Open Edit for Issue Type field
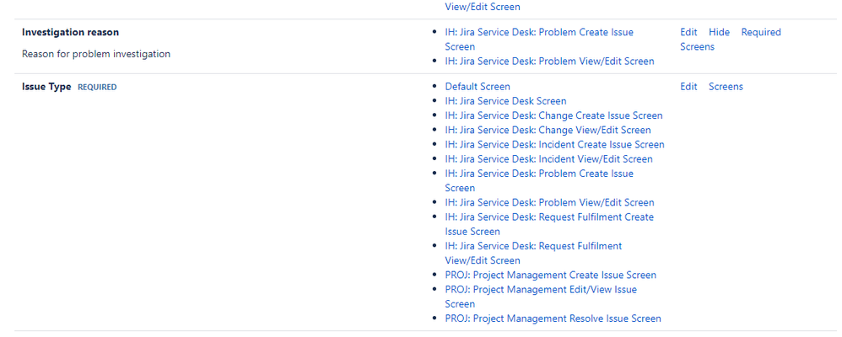 coord(688,87)
